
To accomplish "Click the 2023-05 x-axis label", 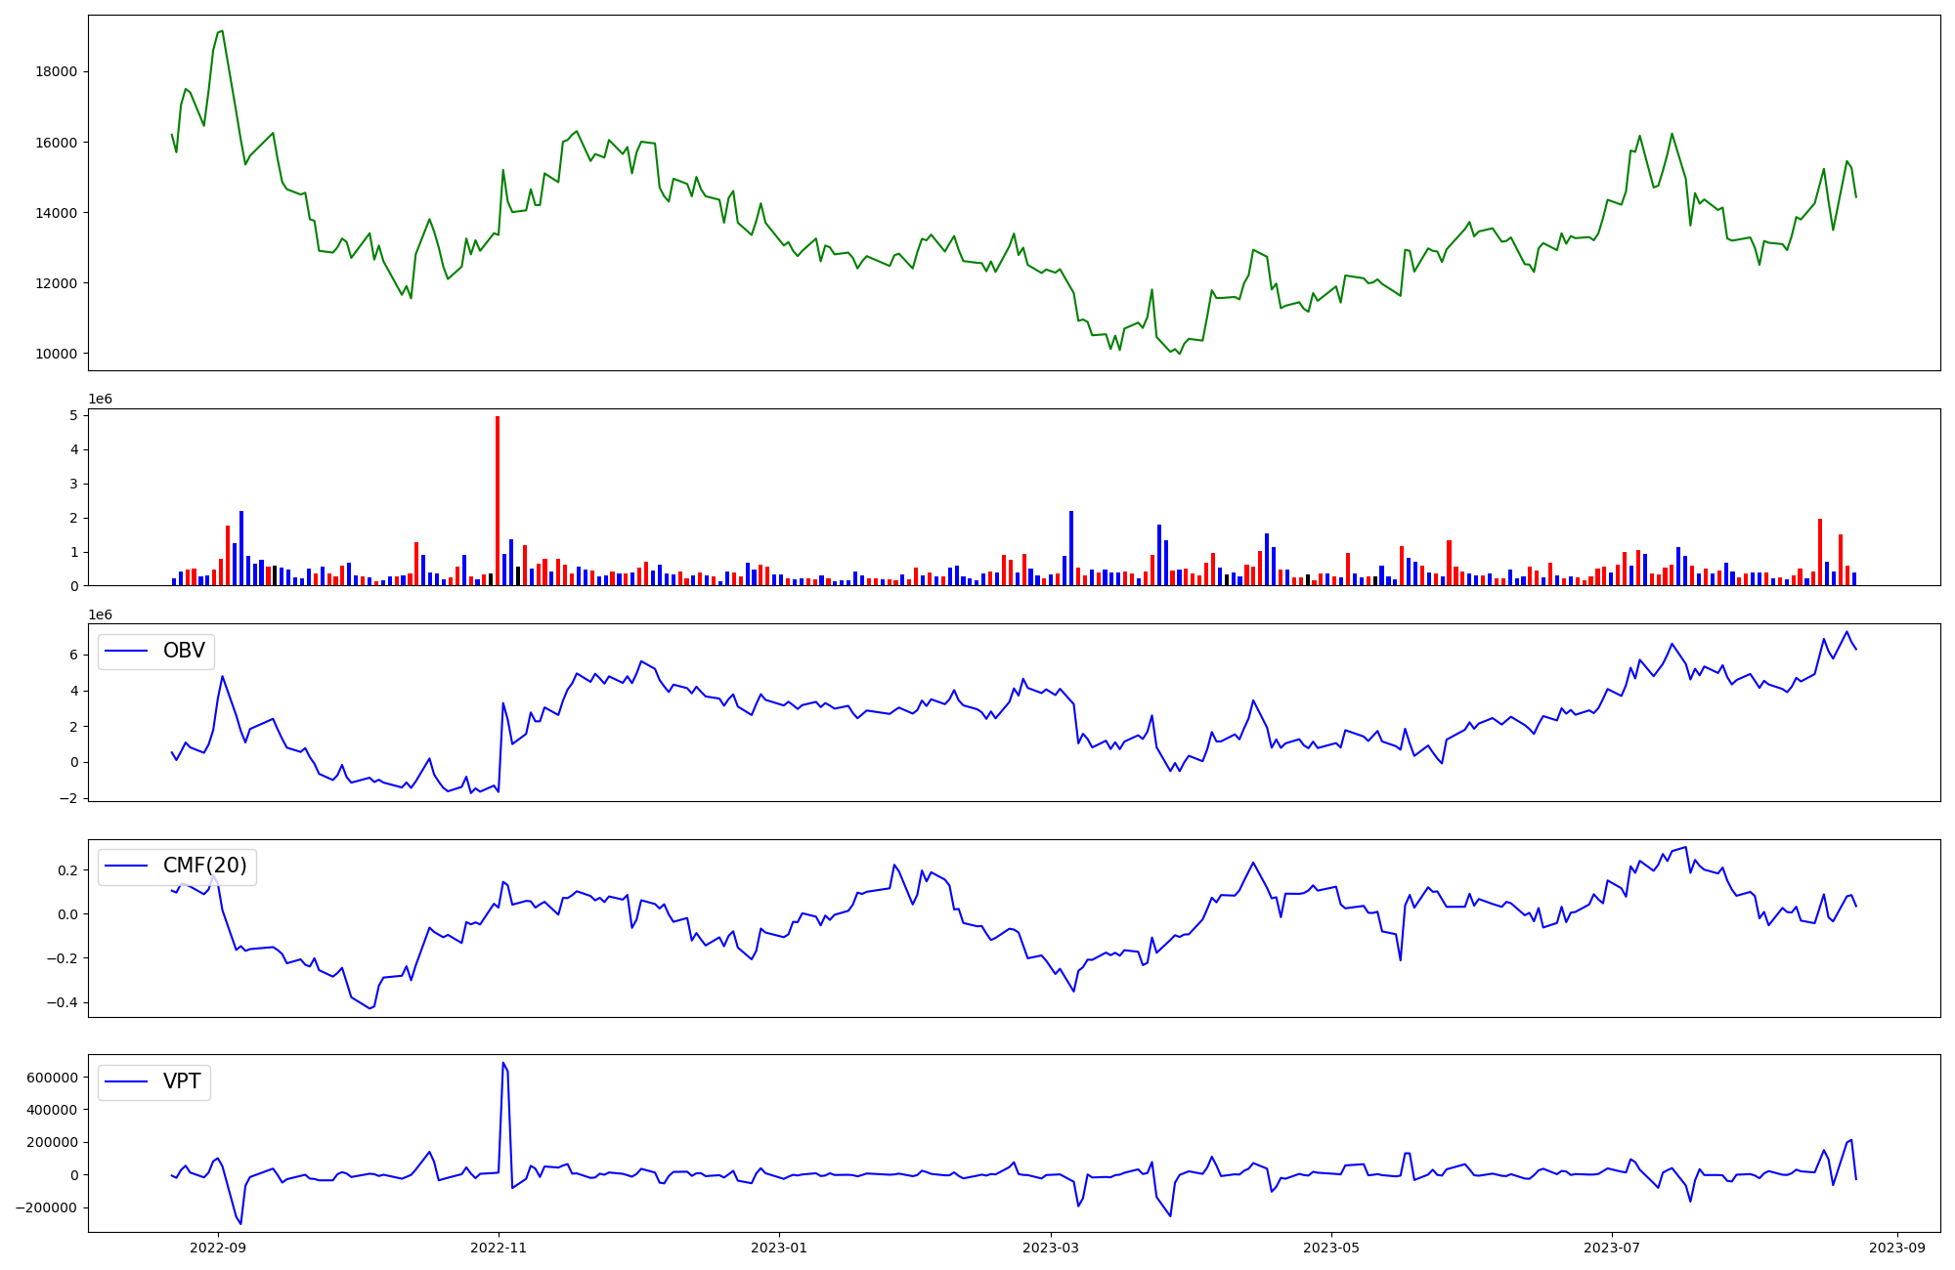I will pyautogui.click(x=1330, y=1248).
